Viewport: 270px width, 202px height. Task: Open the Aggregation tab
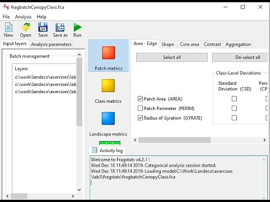tap(238, 44)
